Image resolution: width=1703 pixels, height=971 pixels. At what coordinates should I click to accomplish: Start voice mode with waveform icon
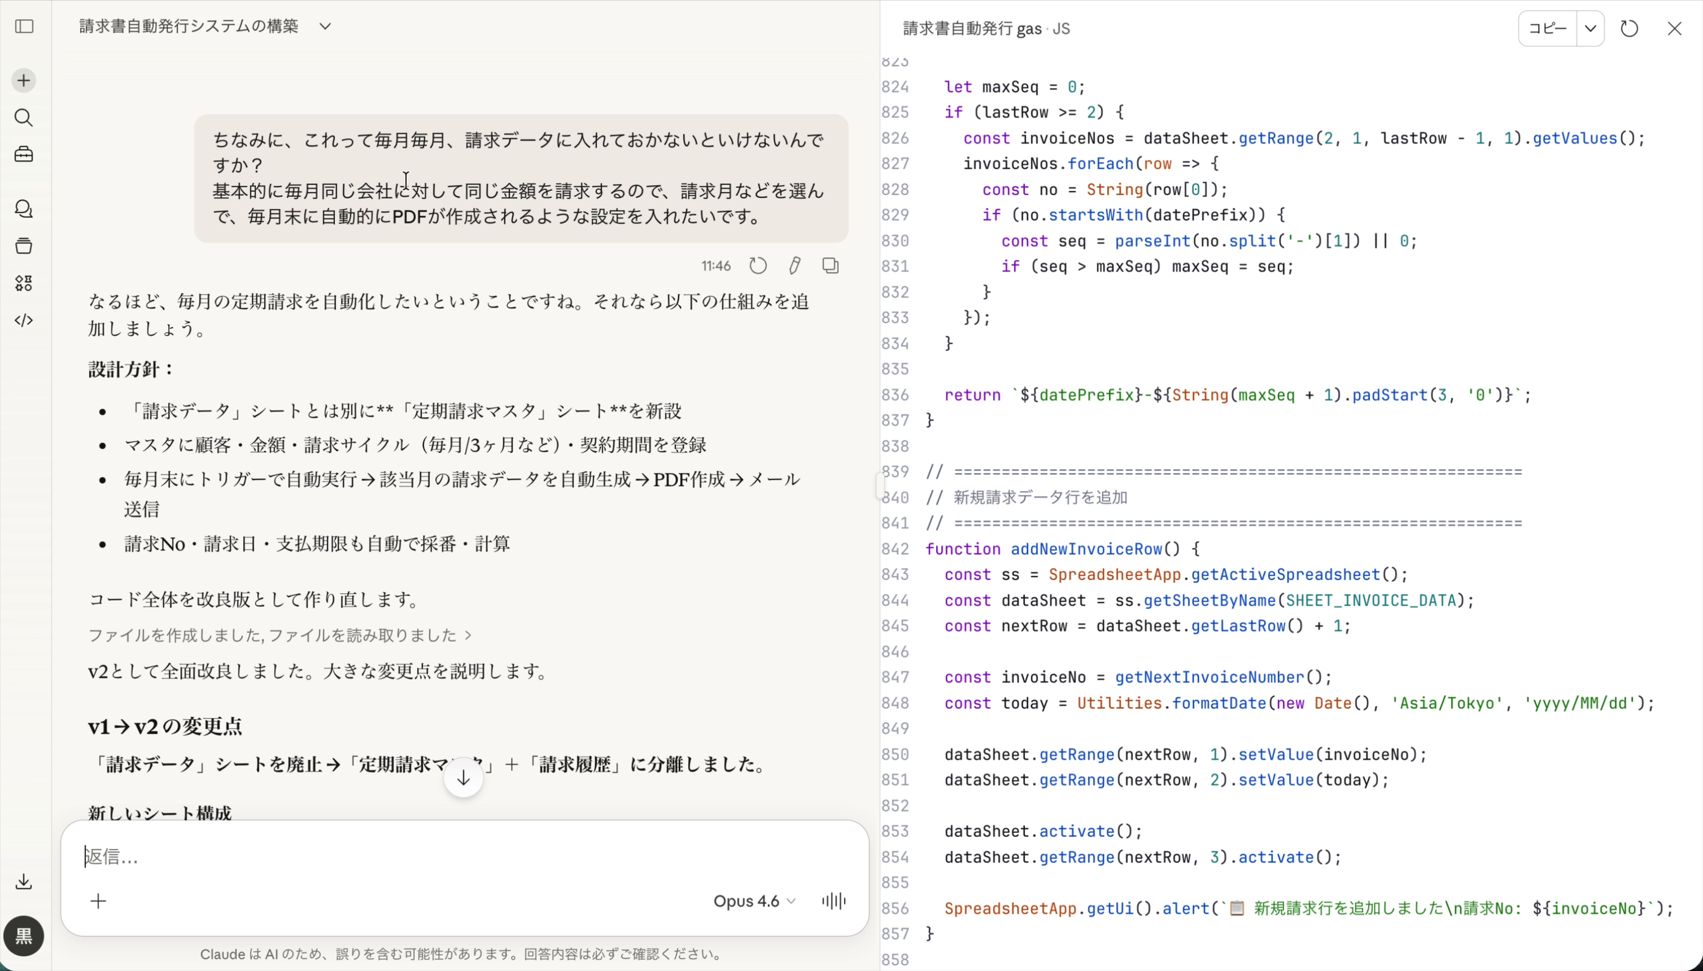coord(834,902)
